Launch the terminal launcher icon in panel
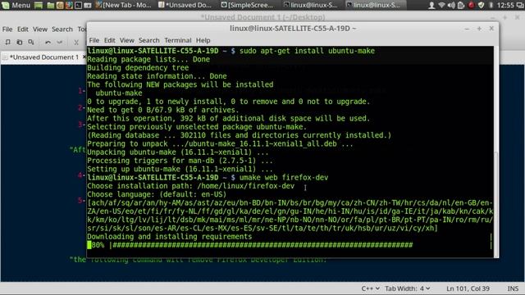Screen dimensions: 525x295 click(x=79, y=5)
